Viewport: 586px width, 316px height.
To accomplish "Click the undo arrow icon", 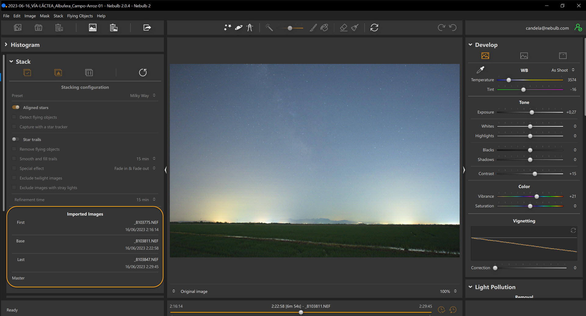I will [x=453, y=28].
